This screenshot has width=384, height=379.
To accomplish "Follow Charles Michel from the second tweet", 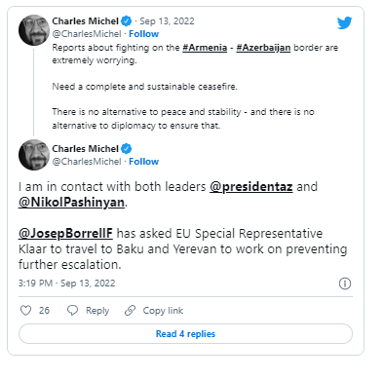I will pyautogui.click(x=143, y=162).
